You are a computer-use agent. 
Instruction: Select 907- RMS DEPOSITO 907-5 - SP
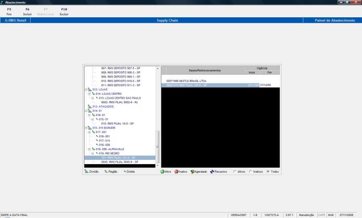click(x=121, y=68)
